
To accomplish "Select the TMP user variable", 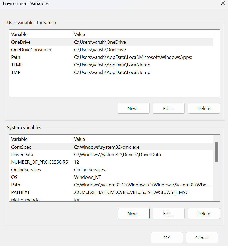I will 16,72.
